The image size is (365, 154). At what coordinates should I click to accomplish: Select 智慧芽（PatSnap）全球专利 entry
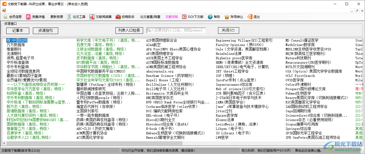(106, 85)
